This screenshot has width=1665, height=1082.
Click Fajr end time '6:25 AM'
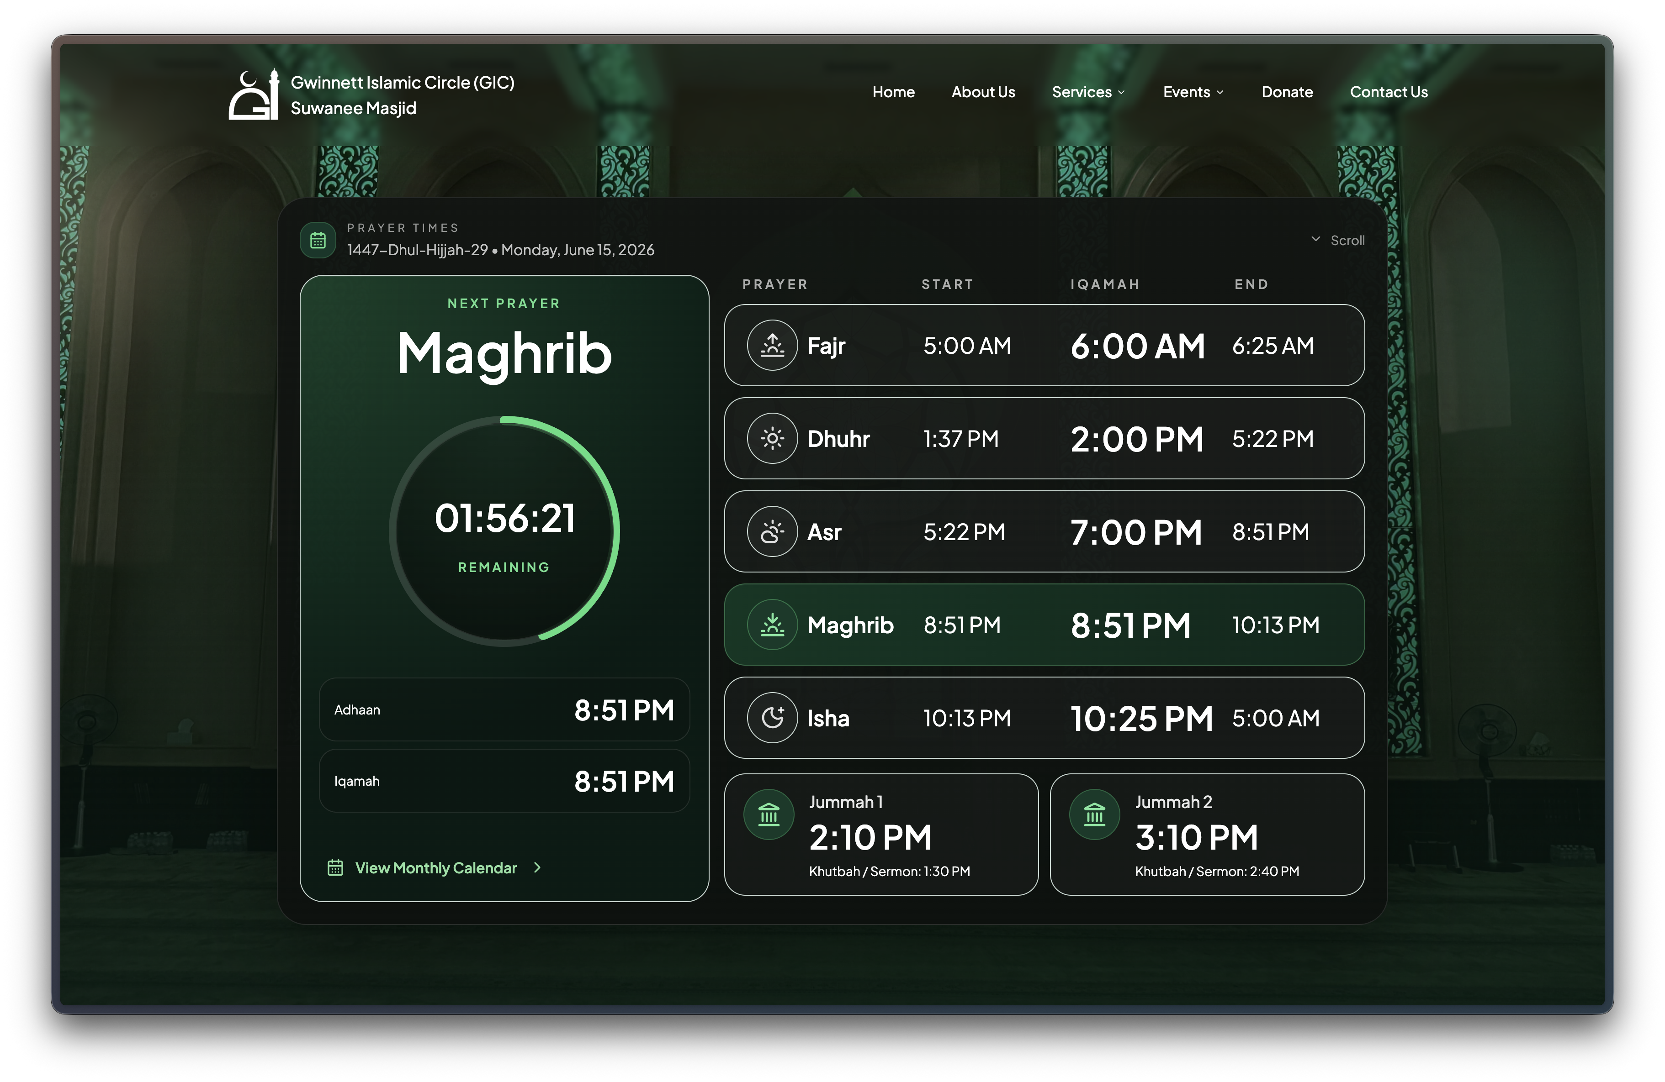point(1272,345)
